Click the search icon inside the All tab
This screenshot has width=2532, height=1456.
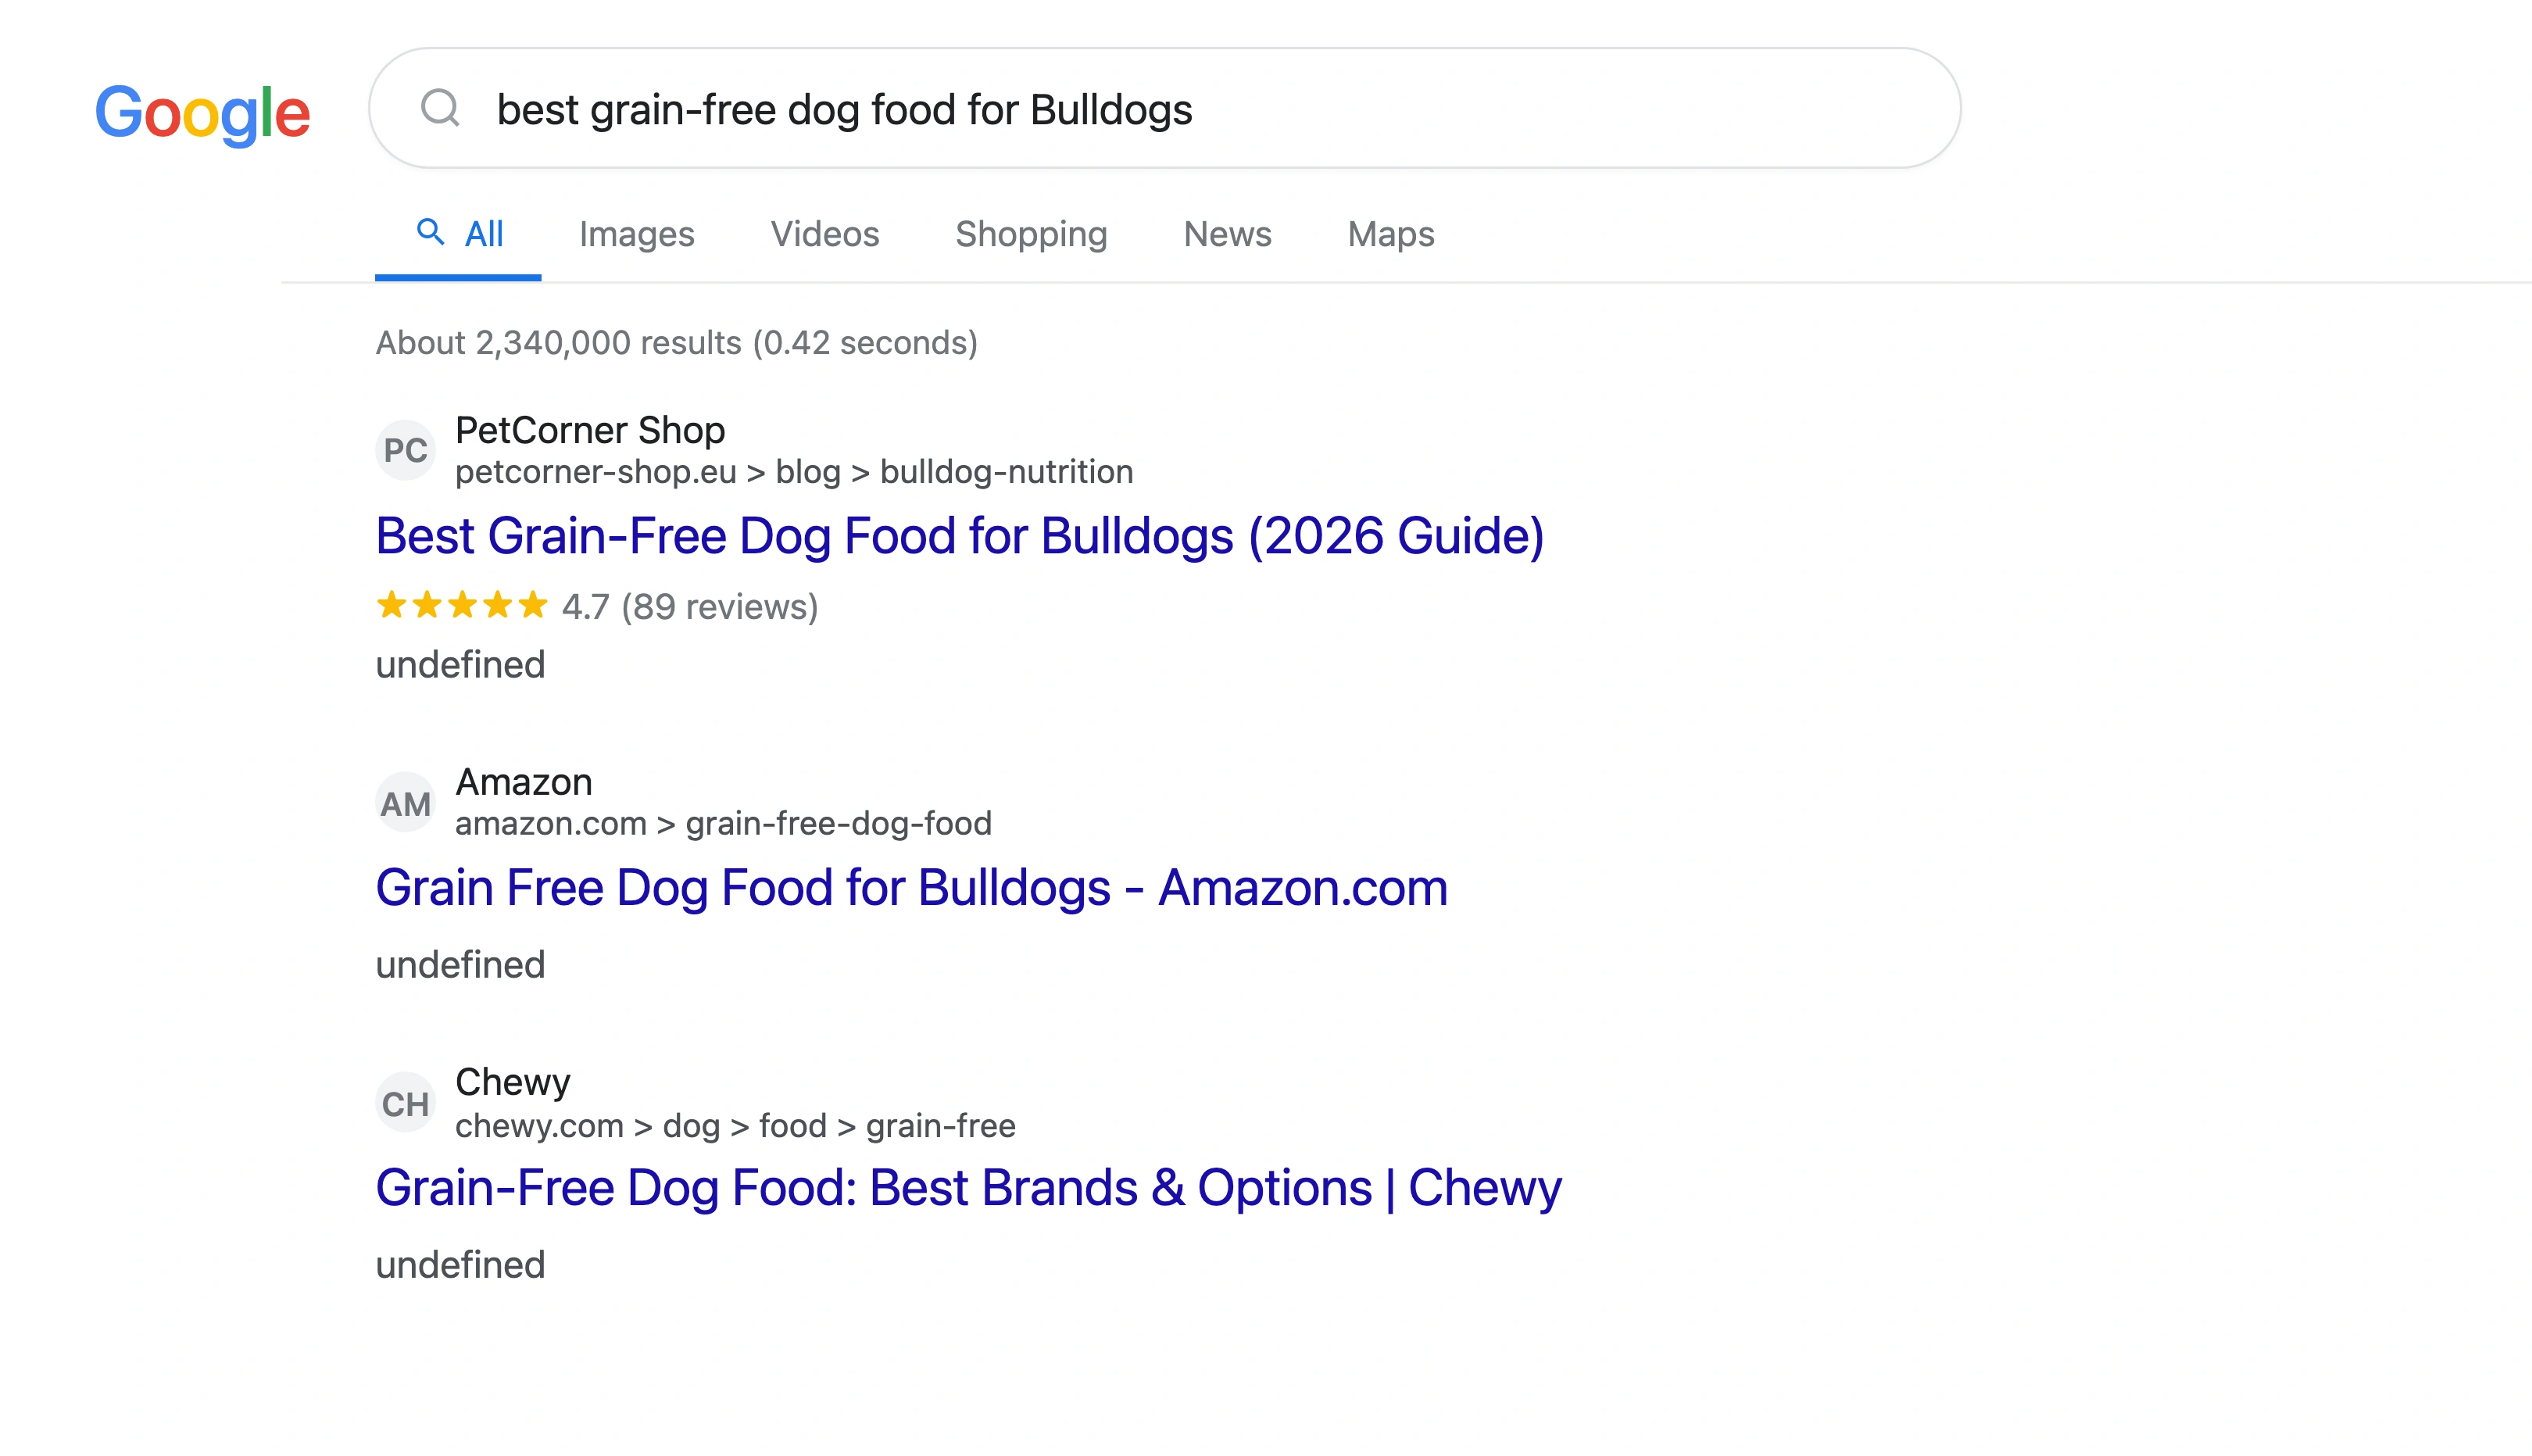pyautogui.click(x=431, y=233)
